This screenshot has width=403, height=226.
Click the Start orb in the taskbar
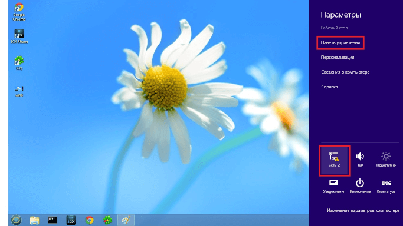[16, 220]
